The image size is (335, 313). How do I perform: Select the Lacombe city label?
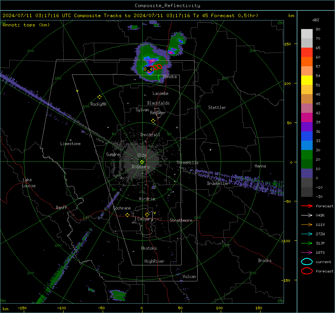(x=160, y=93)
